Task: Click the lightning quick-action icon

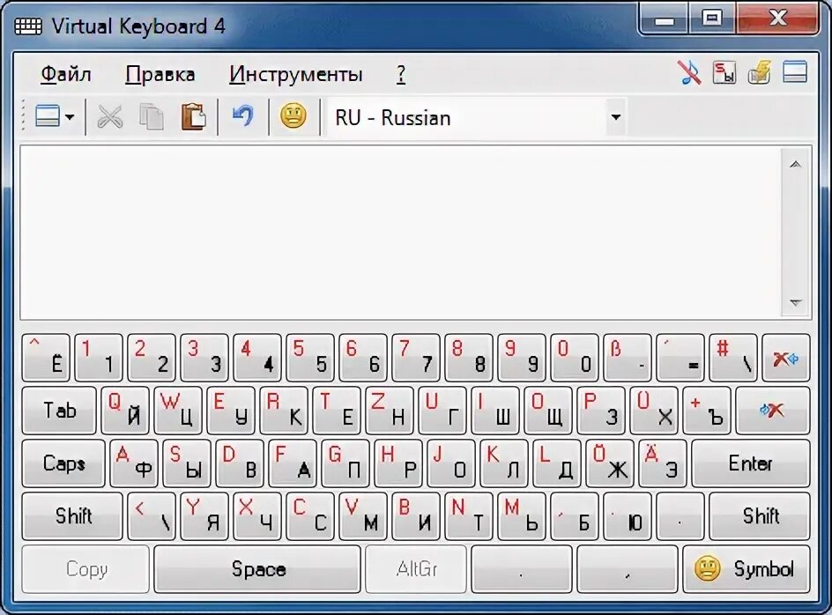Action: [x=761, y=72]
